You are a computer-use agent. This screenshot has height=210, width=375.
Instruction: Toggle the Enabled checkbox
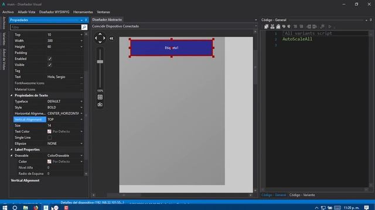click(49, 59)
